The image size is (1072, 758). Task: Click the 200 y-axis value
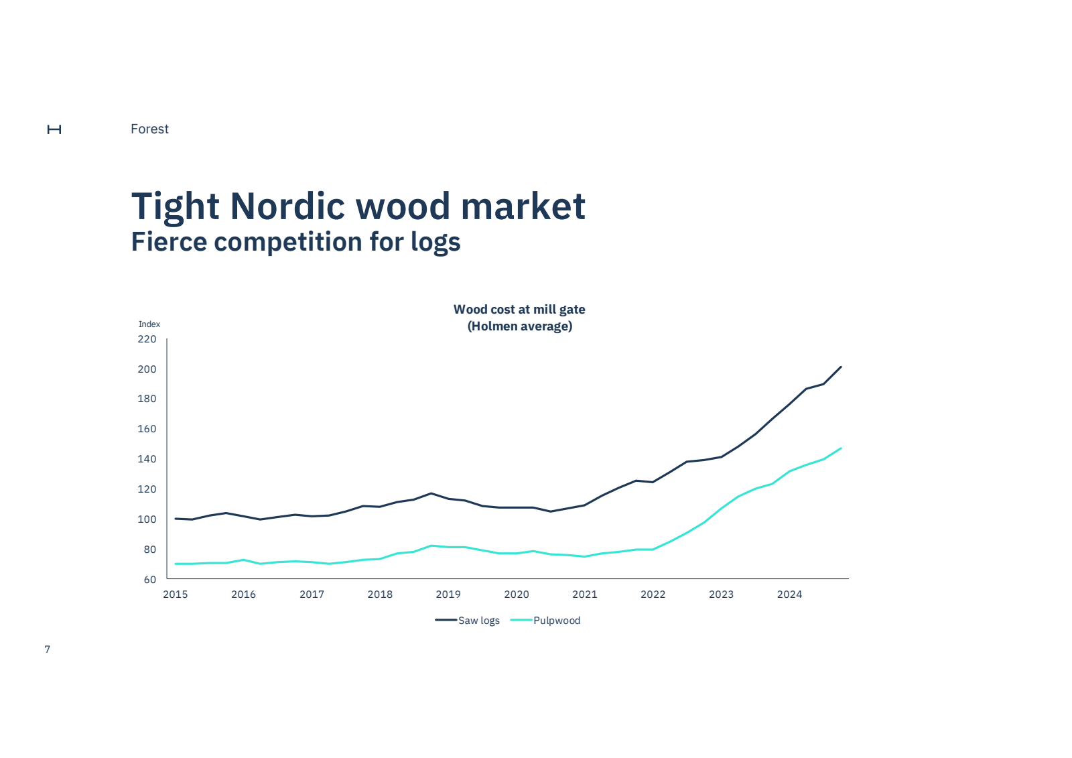click(147, 369)
